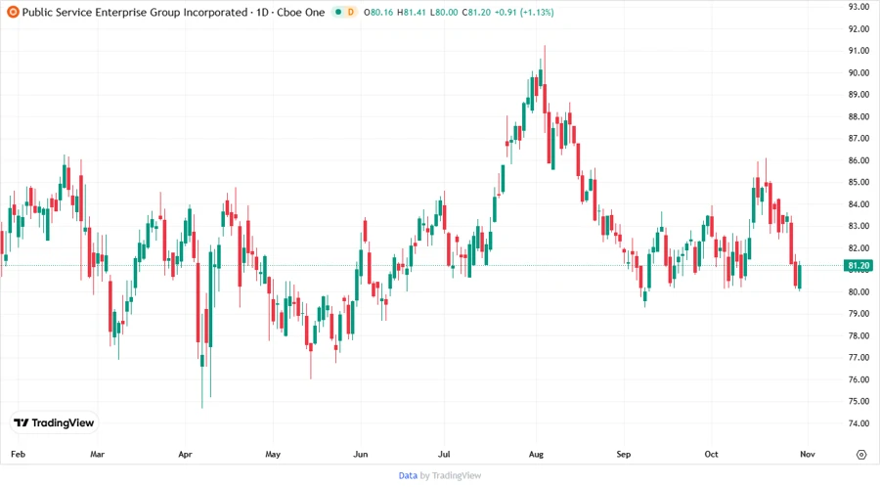Click the Feb label on time axis
This screenshot has width=880, height=487.
pyautogui.click(x=18, y=454)
